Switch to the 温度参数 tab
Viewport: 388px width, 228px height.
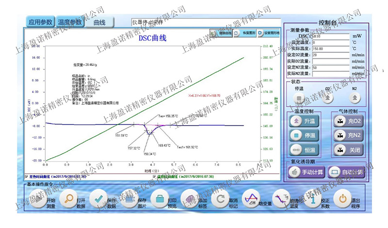pyautogui.click(x=70, y=22)
